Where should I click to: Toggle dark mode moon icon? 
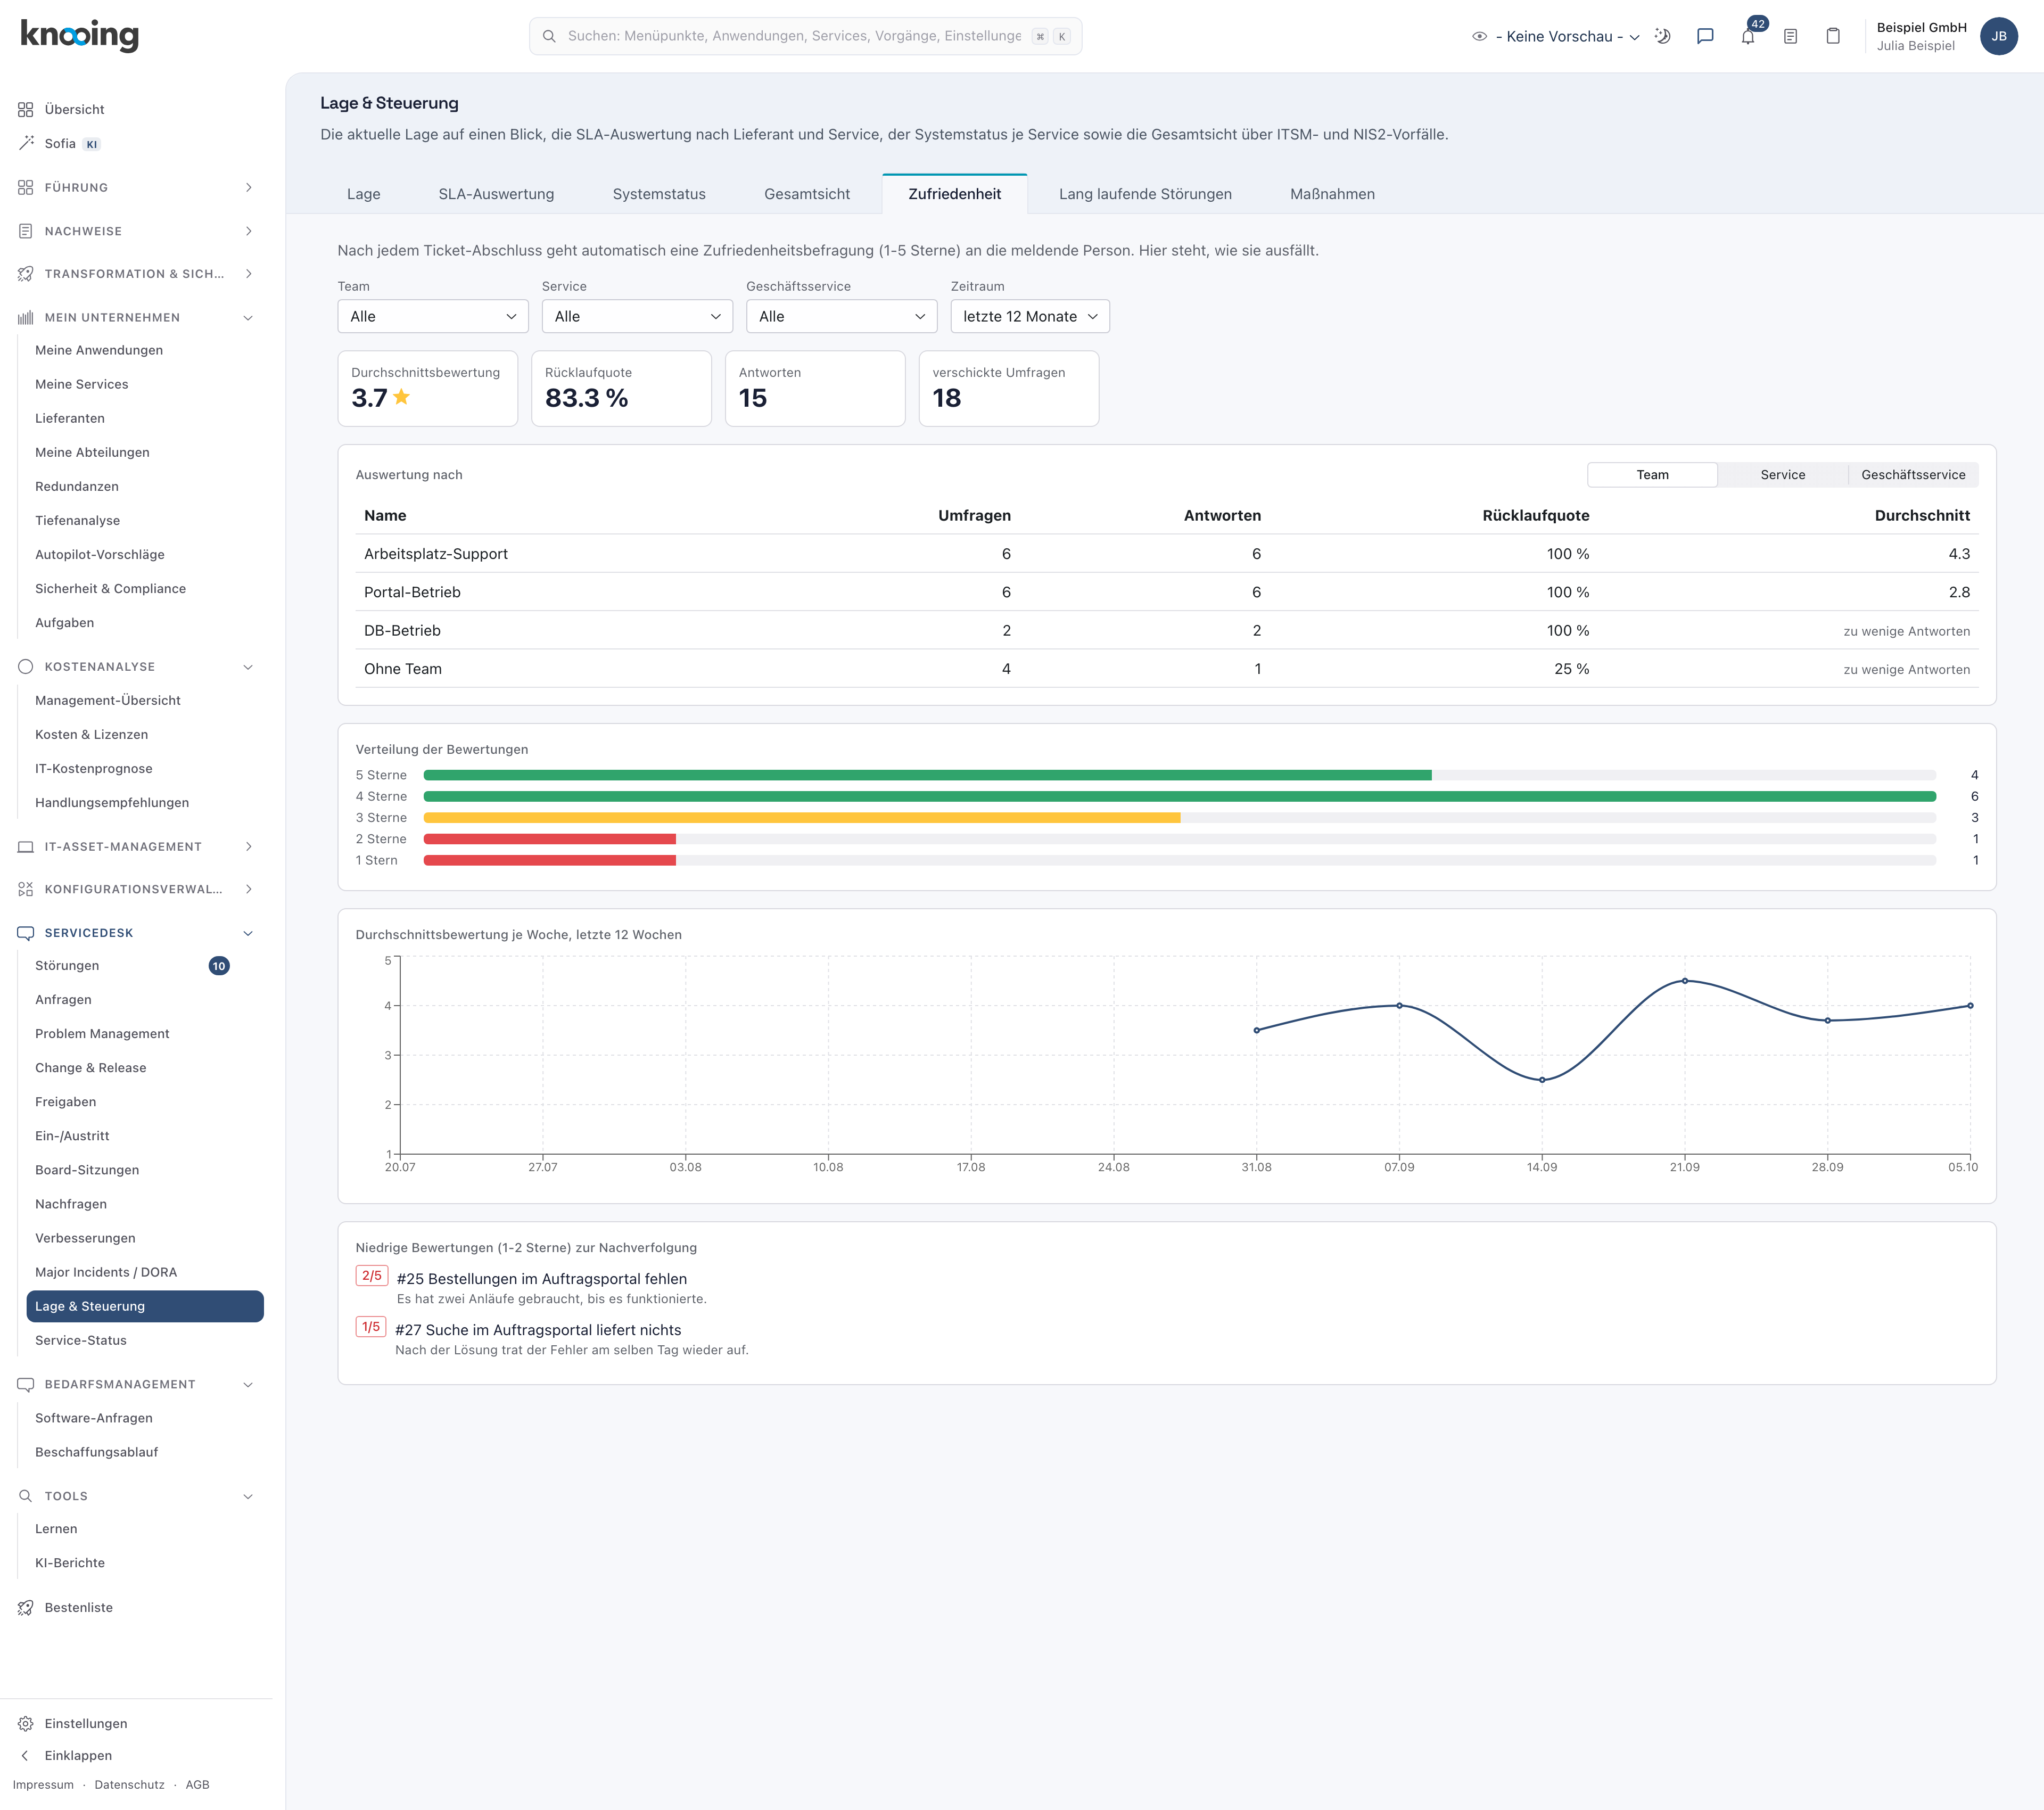(1662, 36)
